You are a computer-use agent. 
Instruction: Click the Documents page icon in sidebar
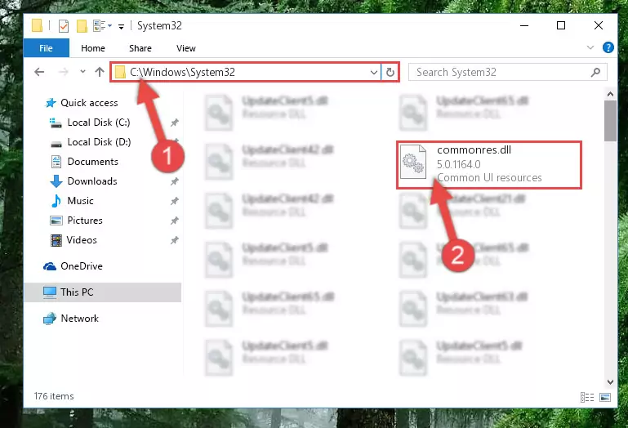coord(56,162)
